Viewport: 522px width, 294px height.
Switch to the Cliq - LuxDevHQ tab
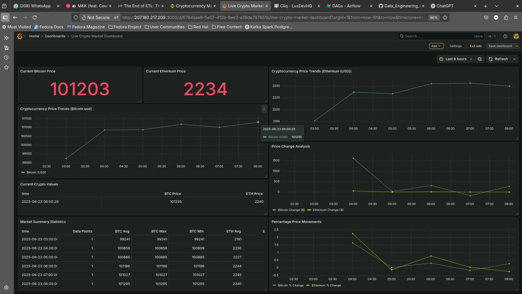[x=297, y=6]
